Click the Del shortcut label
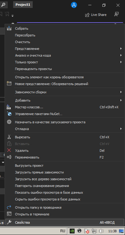The height and width of the screenshot is (235, 125). (x=102, y=151)
